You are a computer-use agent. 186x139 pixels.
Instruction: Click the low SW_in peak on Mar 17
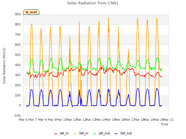point(128,49)
